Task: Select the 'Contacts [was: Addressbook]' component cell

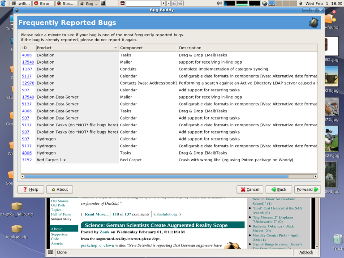Action: click(x=148, y=83)
